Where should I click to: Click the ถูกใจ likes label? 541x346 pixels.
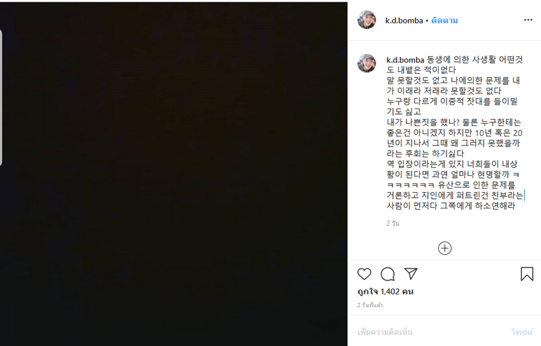pos(368,291)
